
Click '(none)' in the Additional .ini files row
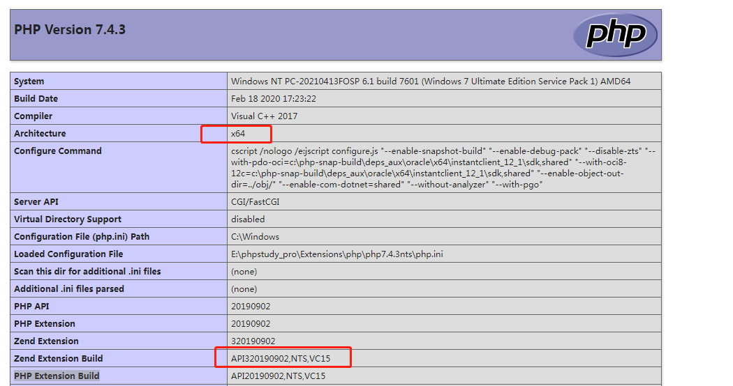[244, 289]
